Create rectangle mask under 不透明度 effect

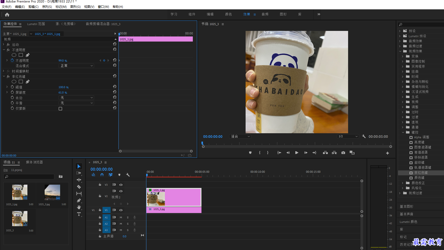pos(21,55)
